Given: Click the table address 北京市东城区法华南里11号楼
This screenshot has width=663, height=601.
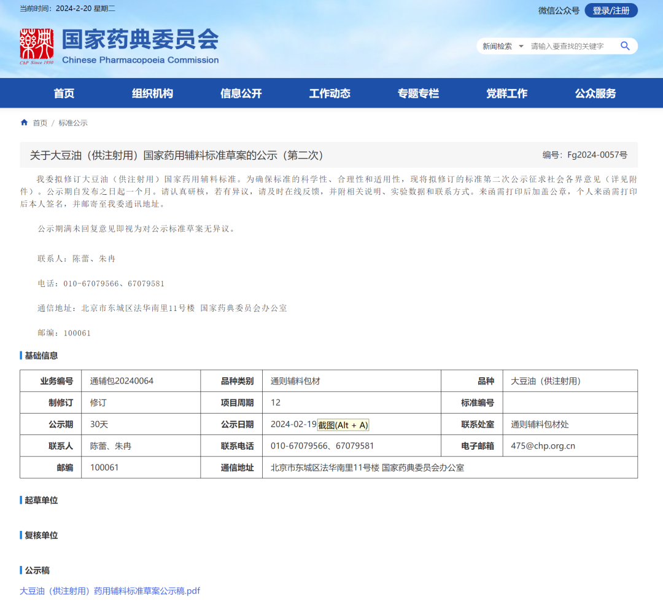Looking at the screenshot, I should pos(367,467).
